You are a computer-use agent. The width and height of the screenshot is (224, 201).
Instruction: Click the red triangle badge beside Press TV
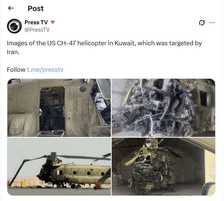point(53,22)
